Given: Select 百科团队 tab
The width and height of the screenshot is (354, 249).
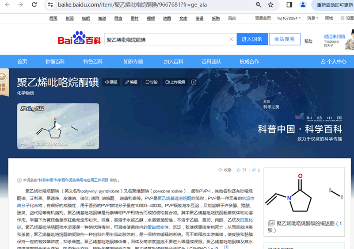Looking at the screenshot, I should pos(211,61).
